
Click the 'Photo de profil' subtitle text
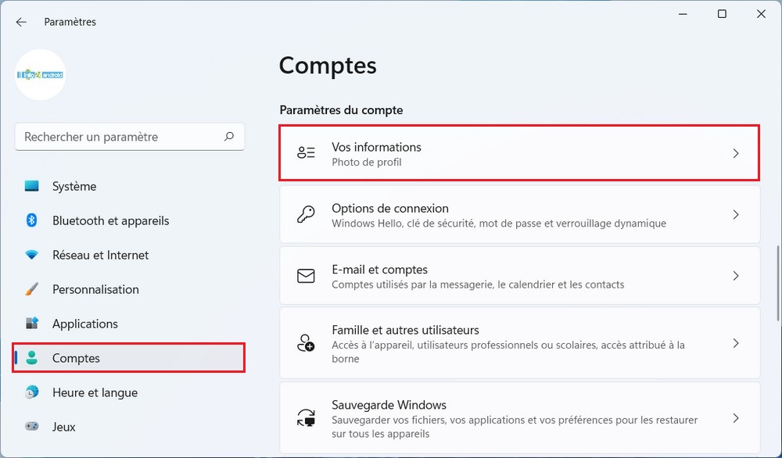pos(367,162)
